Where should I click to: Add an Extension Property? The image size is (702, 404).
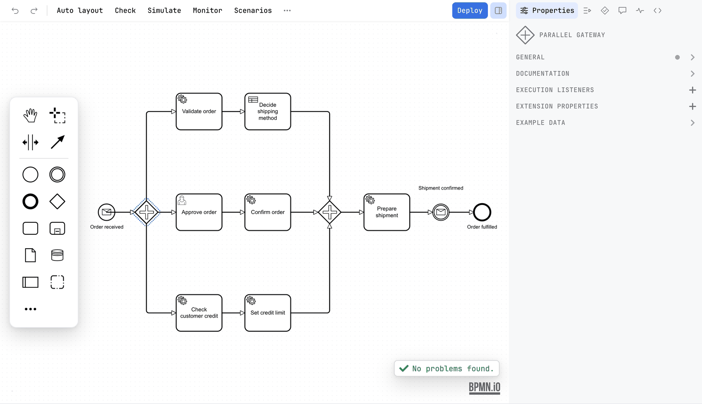692,107
